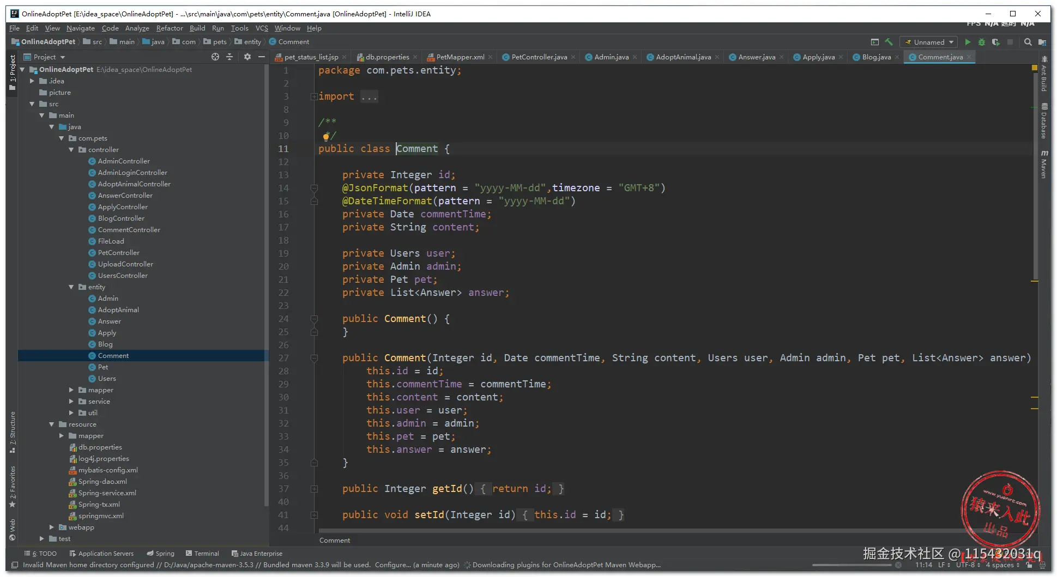Expand the mapper folder under com.pets
Image resolution: width=1057 pixels, height=577 pixels.
coord(71,390)
